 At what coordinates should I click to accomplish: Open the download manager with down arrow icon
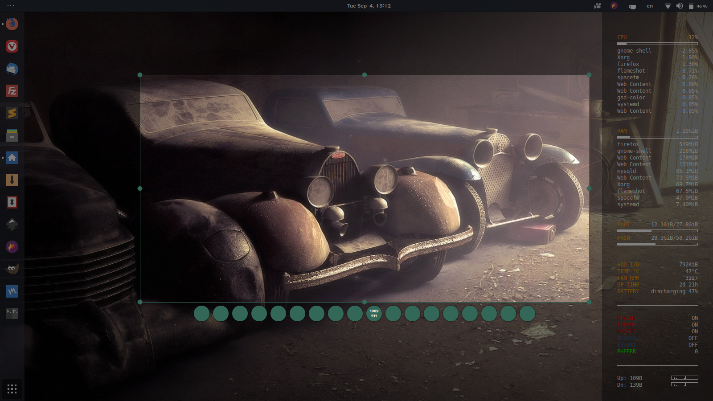12,180
